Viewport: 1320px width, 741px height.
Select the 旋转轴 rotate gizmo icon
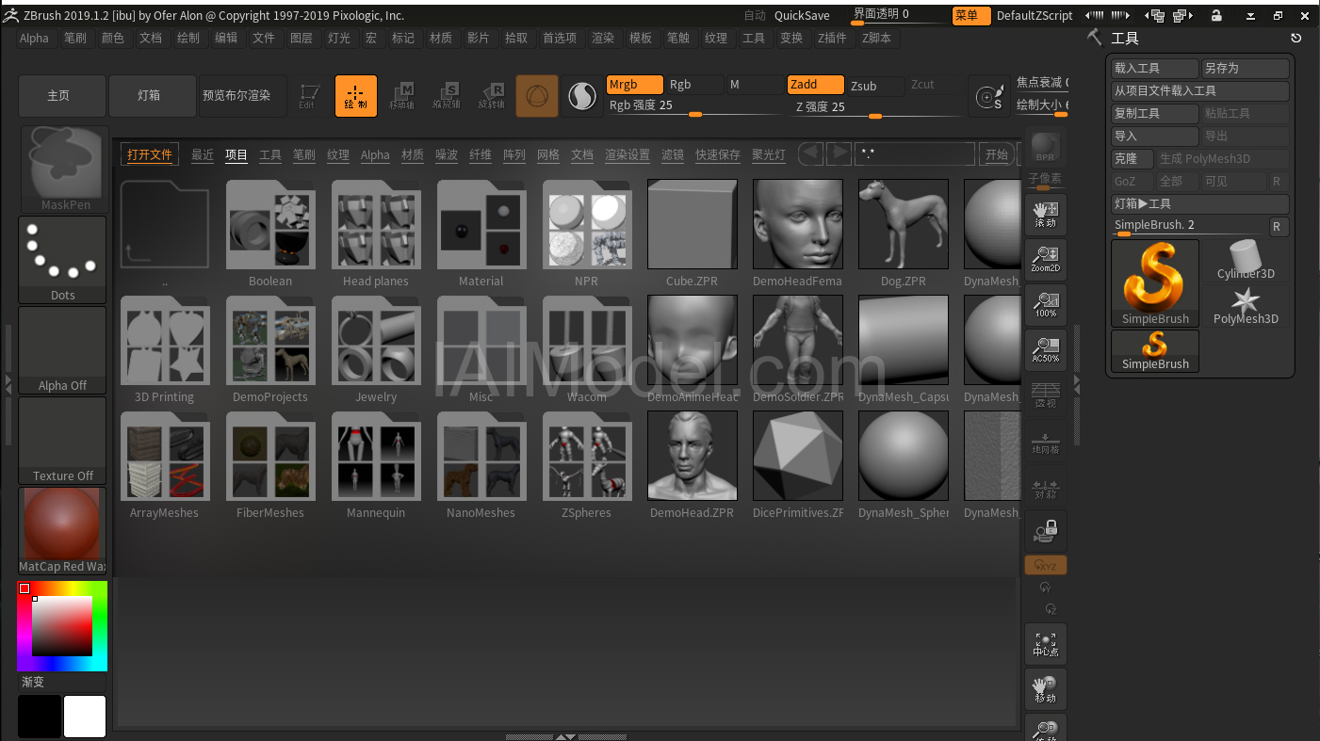coord(492,96)
